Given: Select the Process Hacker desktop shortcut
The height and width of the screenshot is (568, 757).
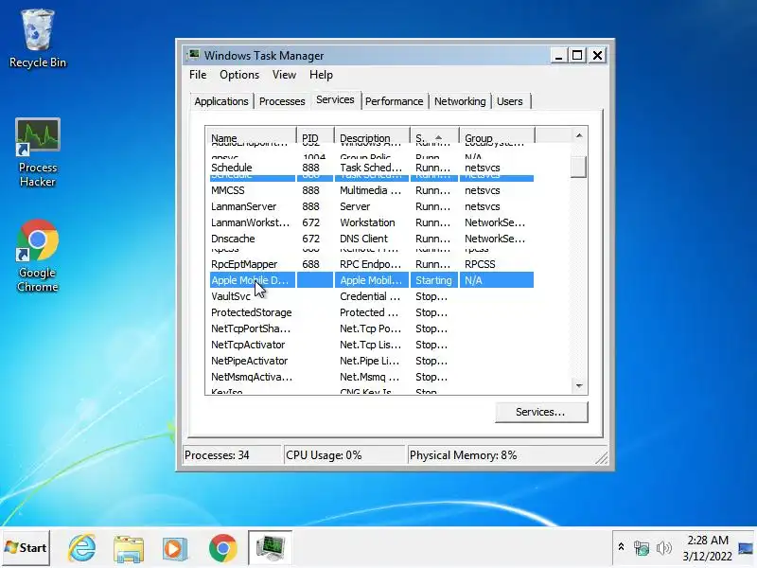Looking at the screenshot, I should [x=37, y=152].
